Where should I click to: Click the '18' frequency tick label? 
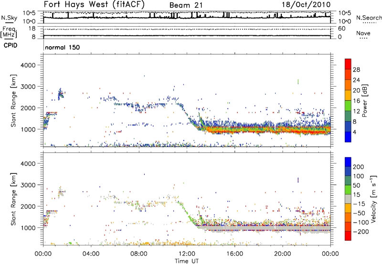tap(32, 29)
